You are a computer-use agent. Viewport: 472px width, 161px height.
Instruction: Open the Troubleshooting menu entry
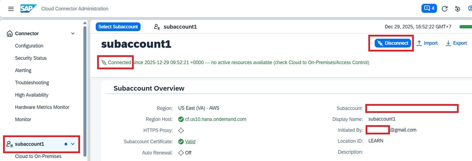[x=32, y=83]
